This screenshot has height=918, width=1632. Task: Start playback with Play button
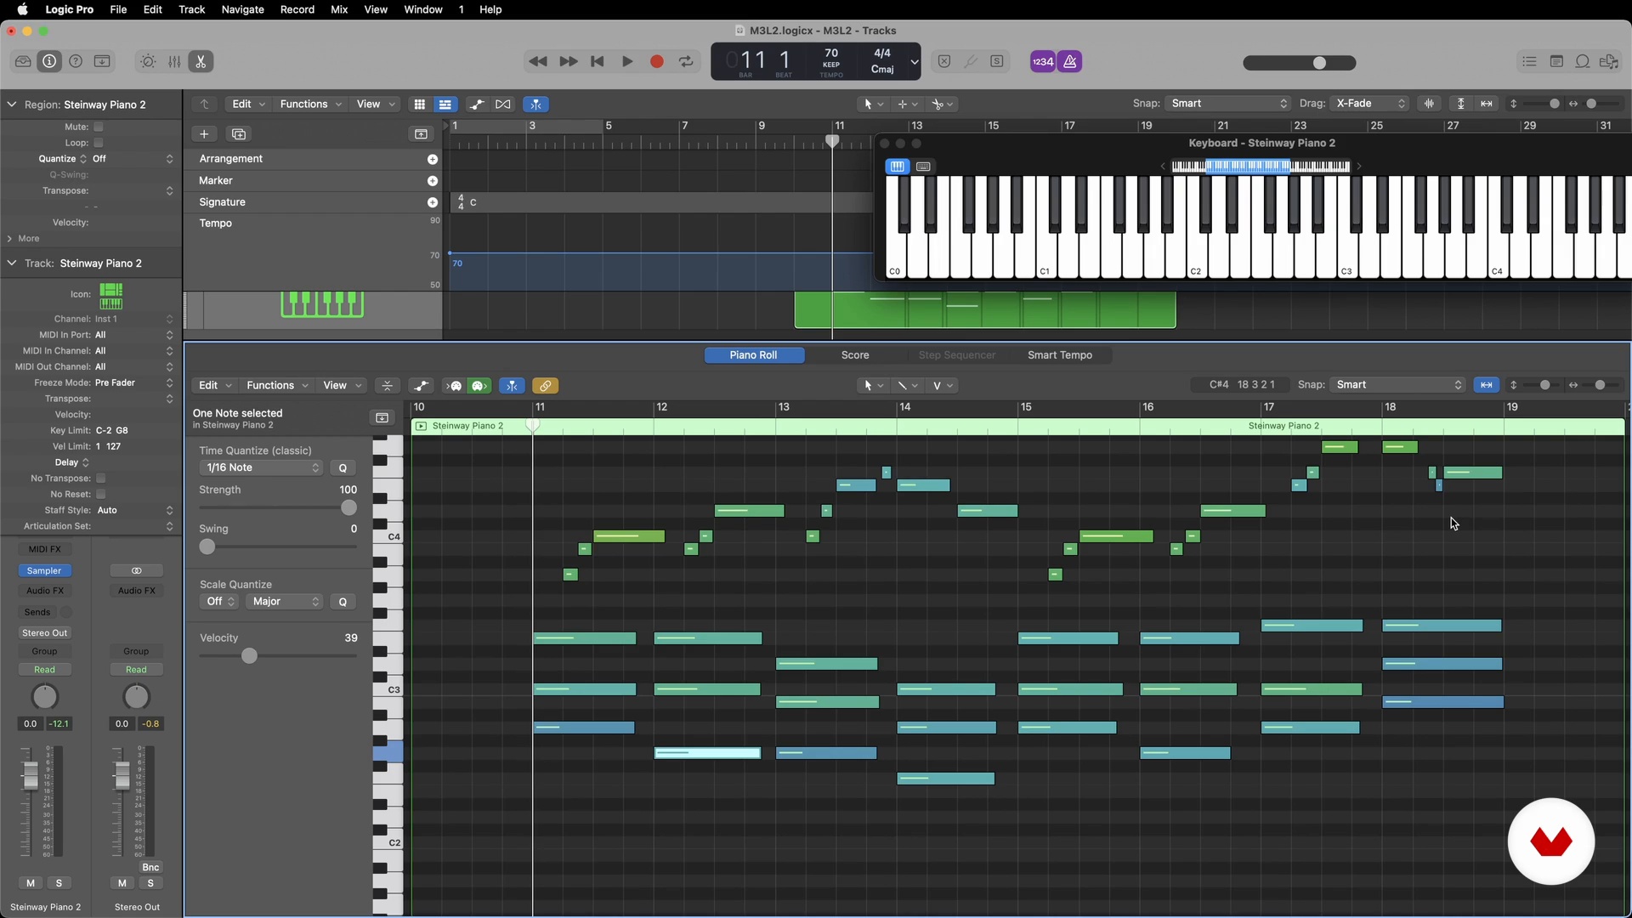coord(627,61)
